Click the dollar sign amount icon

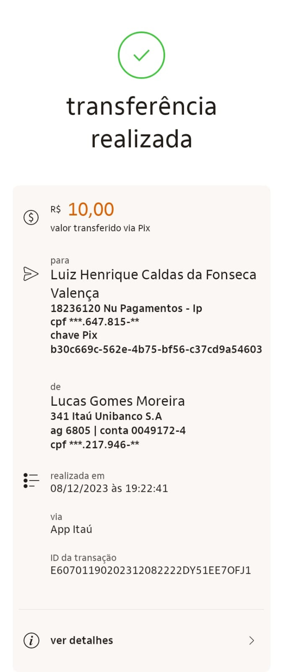[31, 217]
